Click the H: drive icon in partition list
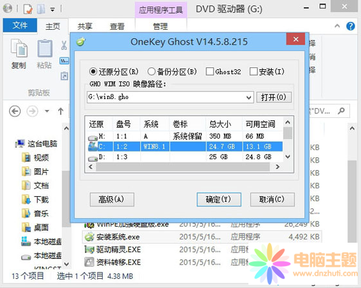Screen dimensions: 361x288 93,138
